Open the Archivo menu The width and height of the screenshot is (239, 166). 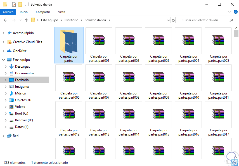[x=8, y=12]
